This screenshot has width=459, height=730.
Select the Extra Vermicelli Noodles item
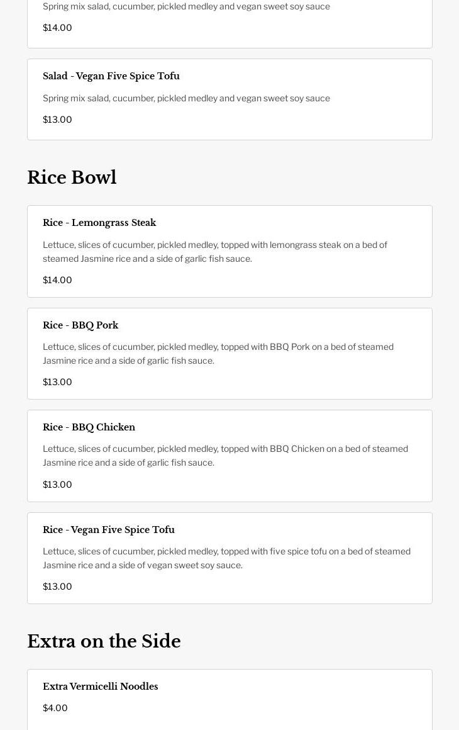101,687
